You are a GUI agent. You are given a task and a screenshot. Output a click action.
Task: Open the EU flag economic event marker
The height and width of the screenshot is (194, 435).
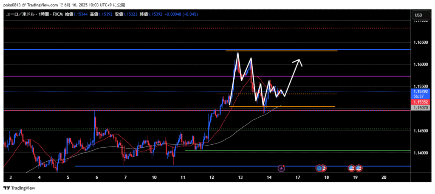point(319,169)
